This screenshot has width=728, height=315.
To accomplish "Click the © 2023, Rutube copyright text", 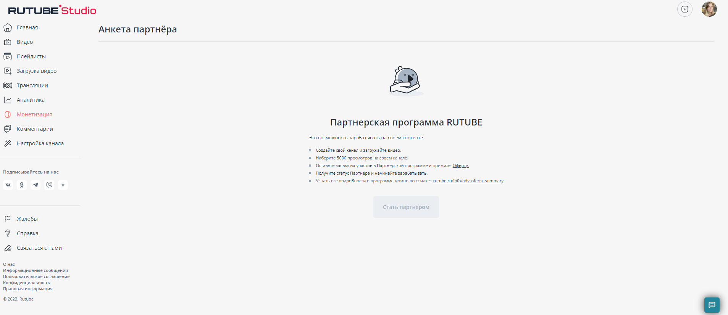I will (18, 299).
